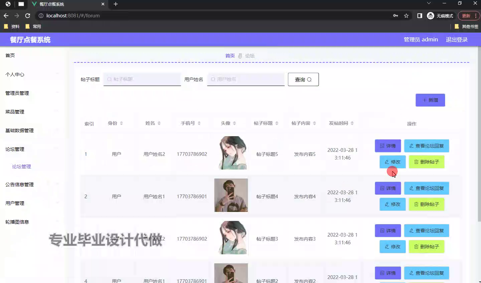Close the 餐厅点餐系统 tab
This screenshot has height=283, width=481.
(x=103, y=4)
